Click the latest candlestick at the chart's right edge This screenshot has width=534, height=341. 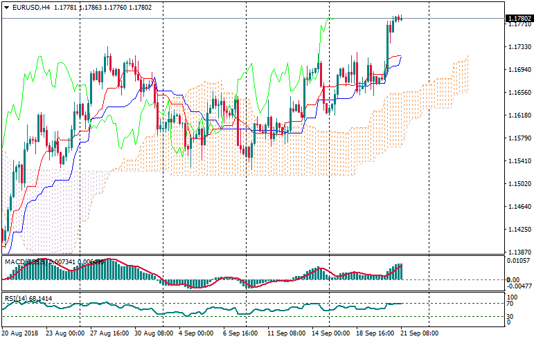tap(400, 18)
